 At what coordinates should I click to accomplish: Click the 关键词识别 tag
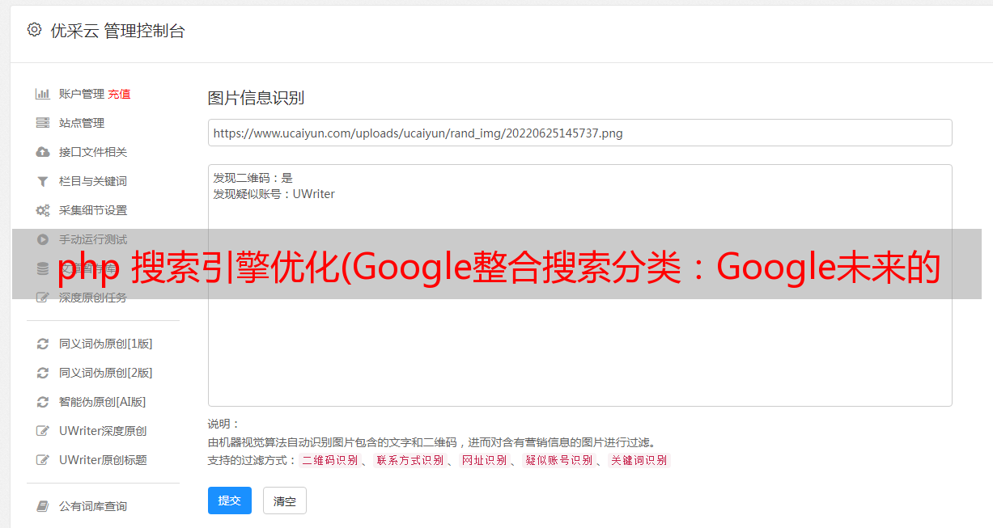639,460
